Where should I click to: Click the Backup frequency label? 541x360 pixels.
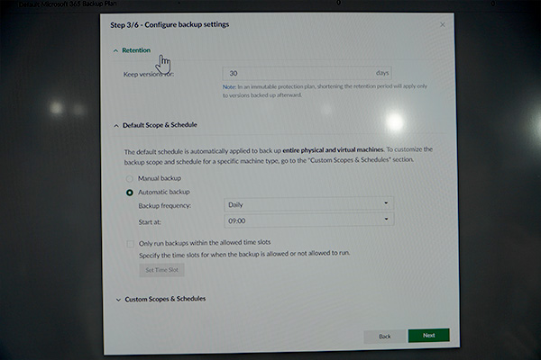165,206
